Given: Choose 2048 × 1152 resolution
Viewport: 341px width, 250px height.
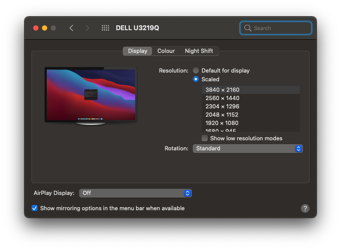Looking at the screenshot, I should click(x=251, y=115).
